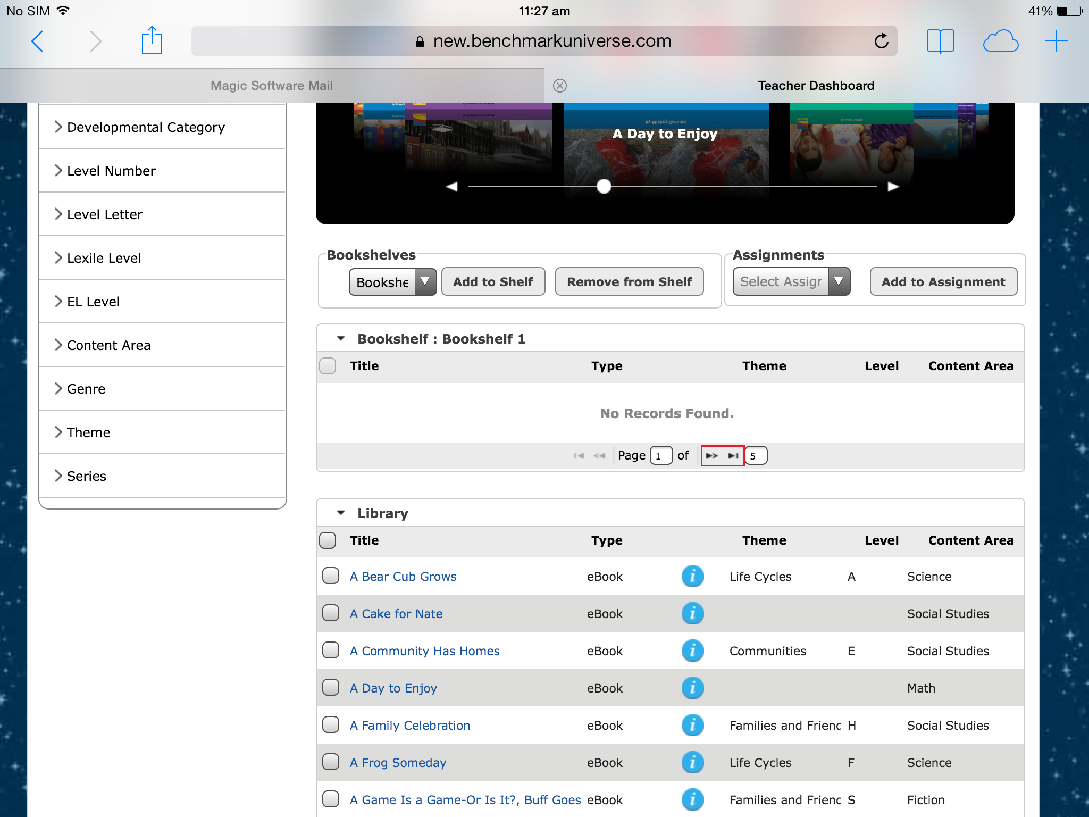Expand Level Letter filter
1089x817 pixels.
(162, 214)
